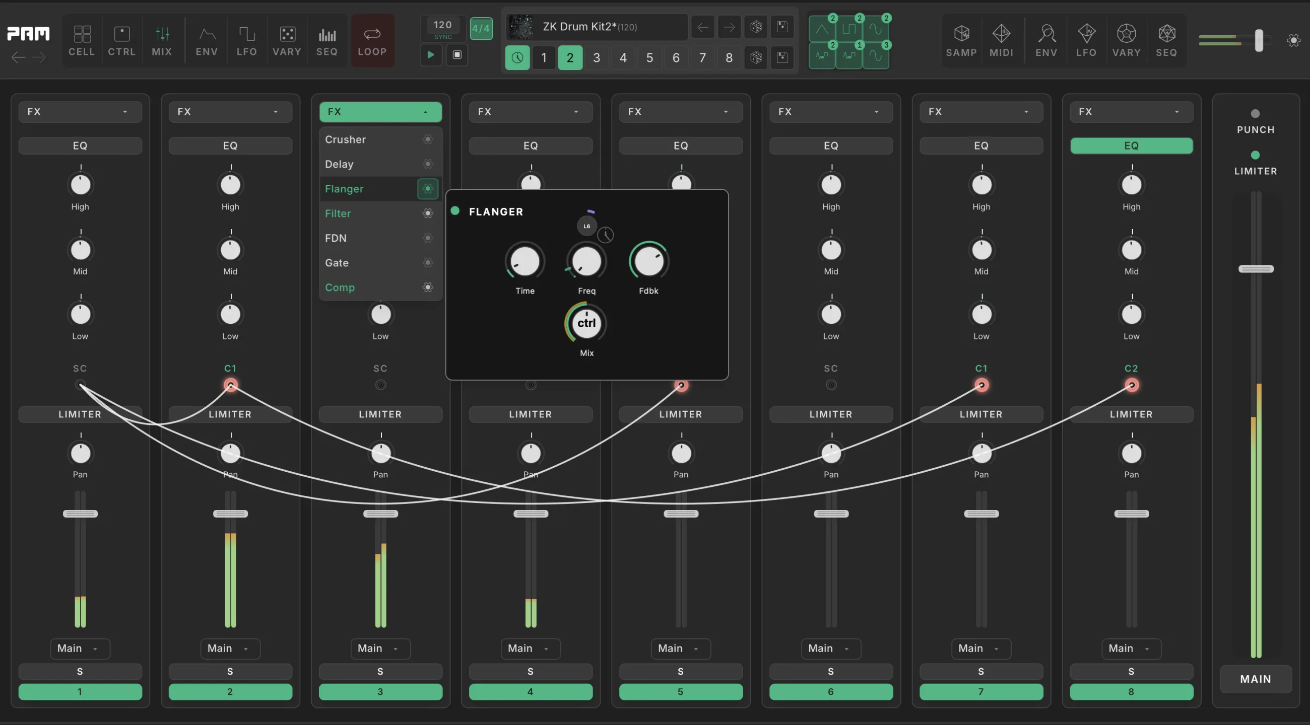The image size is (1310, 725).
Task: Toggle the LOOP button
Action: 372,41
